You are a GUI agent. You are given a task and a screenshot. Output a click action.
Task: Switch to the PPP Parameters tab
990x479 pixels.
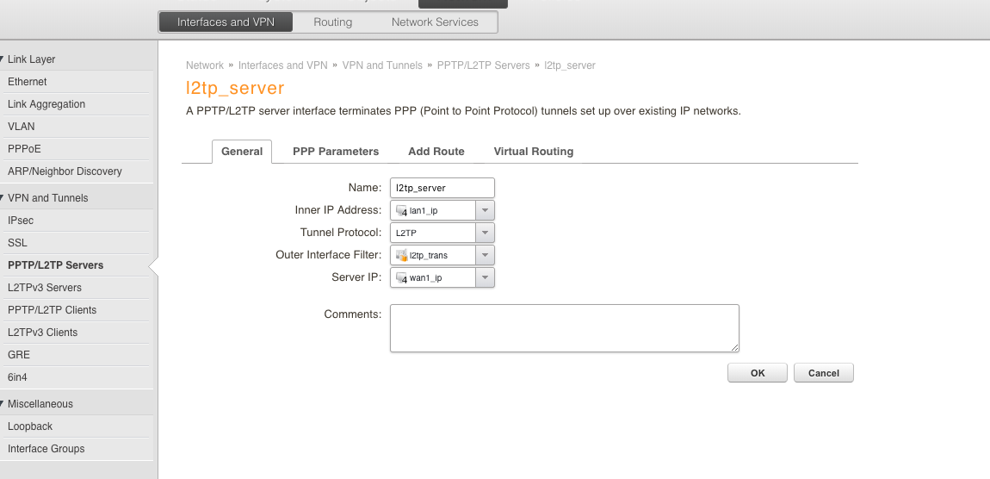click(x=336, y=152)
